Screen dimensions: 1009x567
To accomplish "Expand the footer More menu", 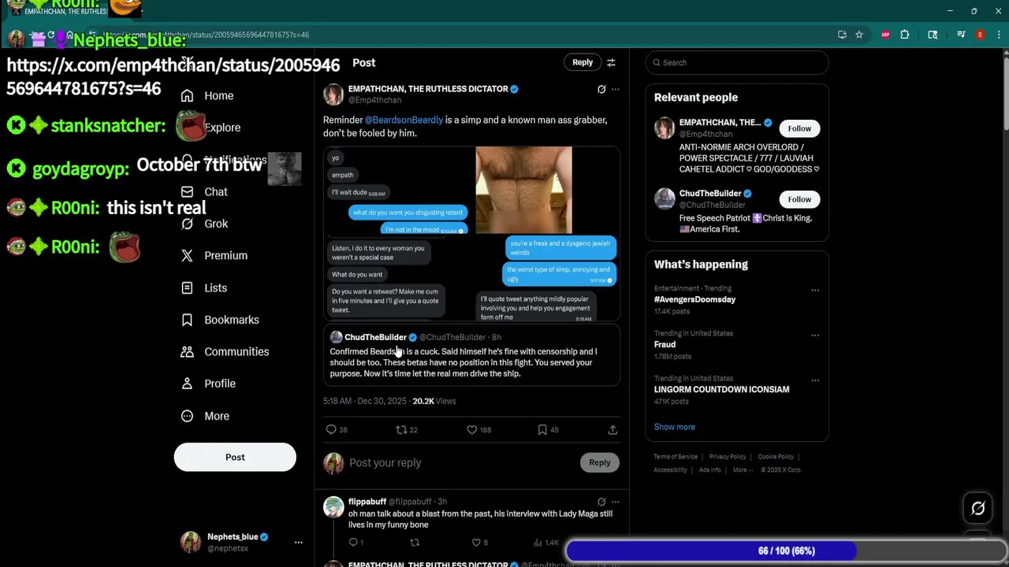I will point(742,470).
